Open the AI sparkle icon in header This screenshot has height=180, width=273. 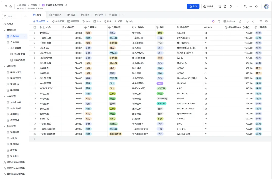pos(256,6)
